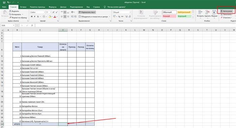Switch to the Рецензирование tab
236x128 pixels.
[76, 7]
